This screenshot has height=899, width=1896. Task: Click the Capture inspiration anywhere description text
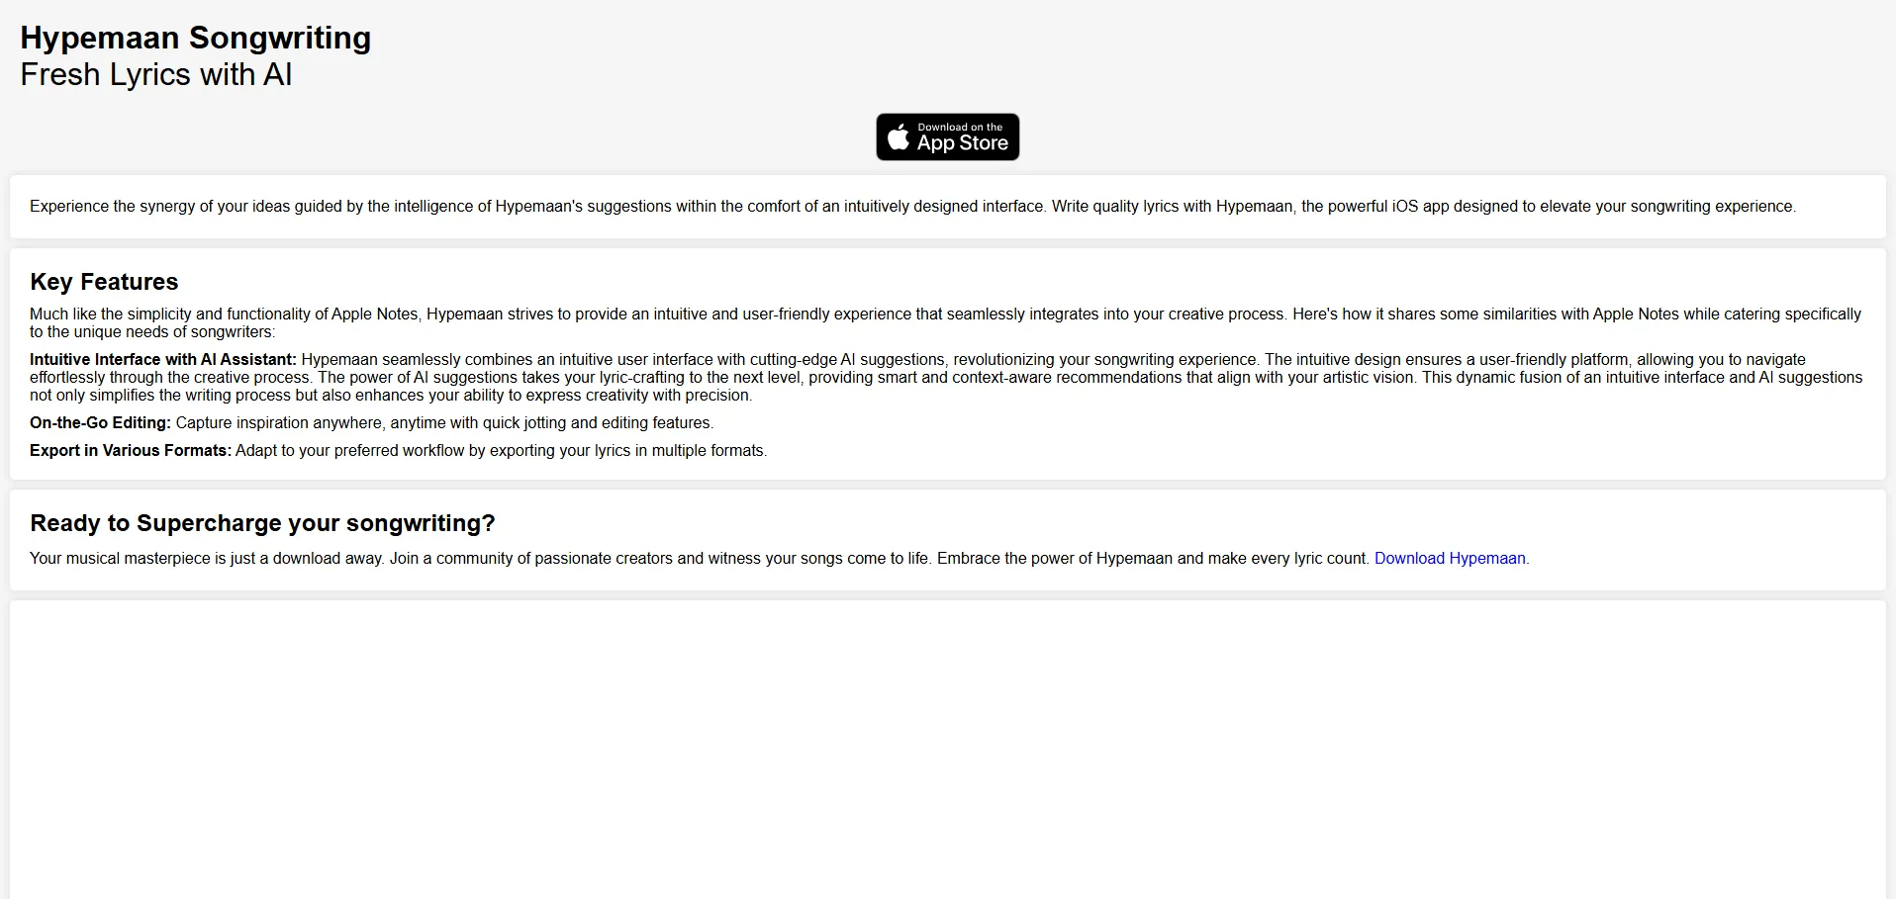click(x=444, y=423)
